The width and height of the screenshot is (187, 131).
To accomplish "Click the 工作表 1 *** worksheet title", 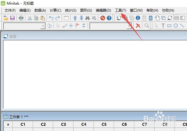I will 19,117.
